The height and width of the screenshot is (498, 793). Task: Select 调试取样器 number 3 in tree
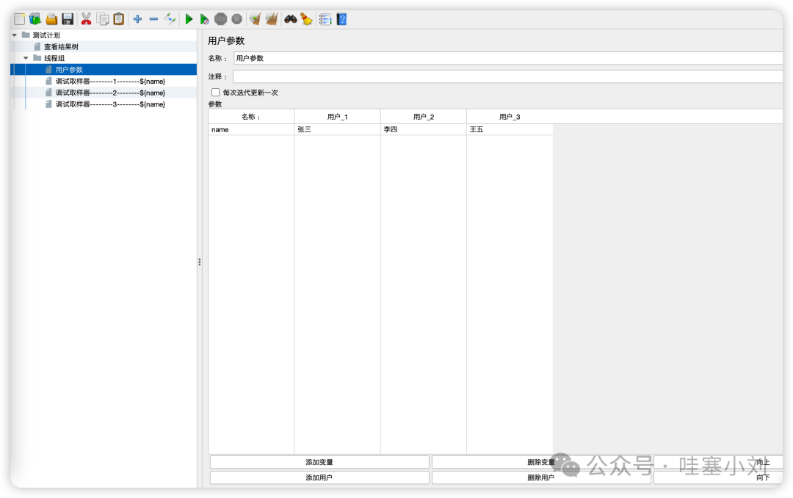tap(110, 105)
